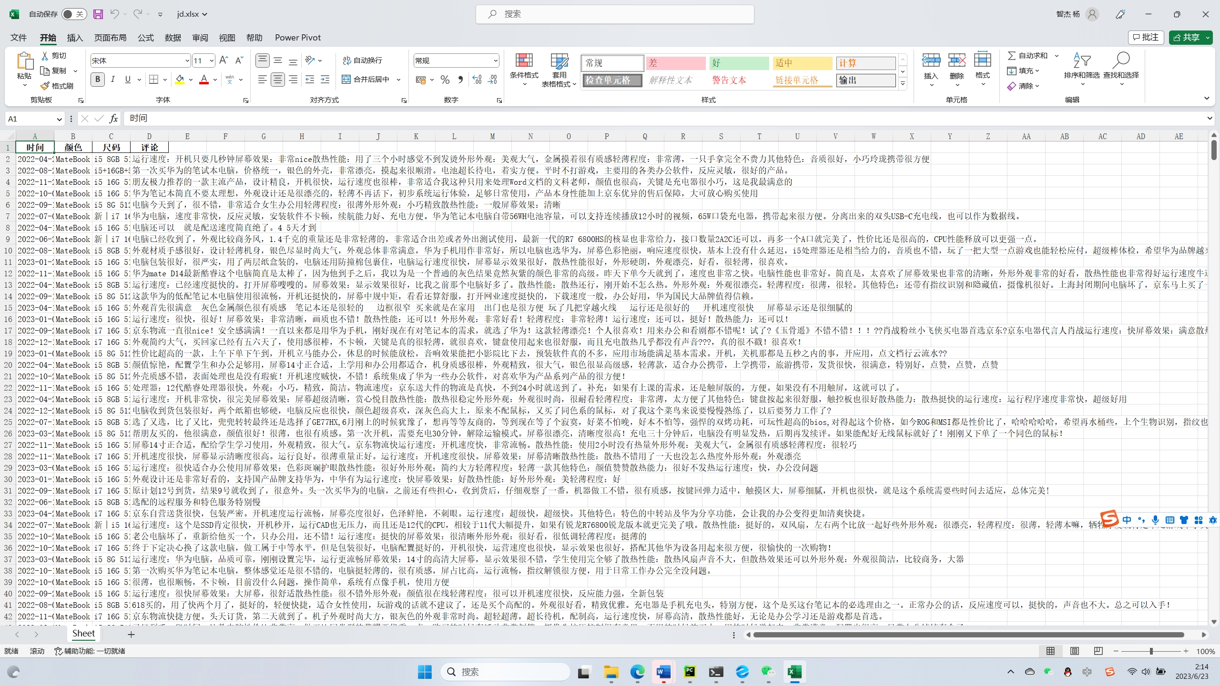Viewport: 1220px width, 686px height.
Task: Click the Decrease Indent icon
Action: [310, 80]
